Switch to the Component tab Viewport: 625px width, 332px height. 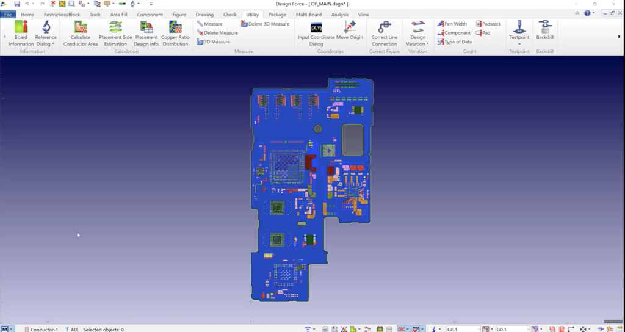(150, 15)
